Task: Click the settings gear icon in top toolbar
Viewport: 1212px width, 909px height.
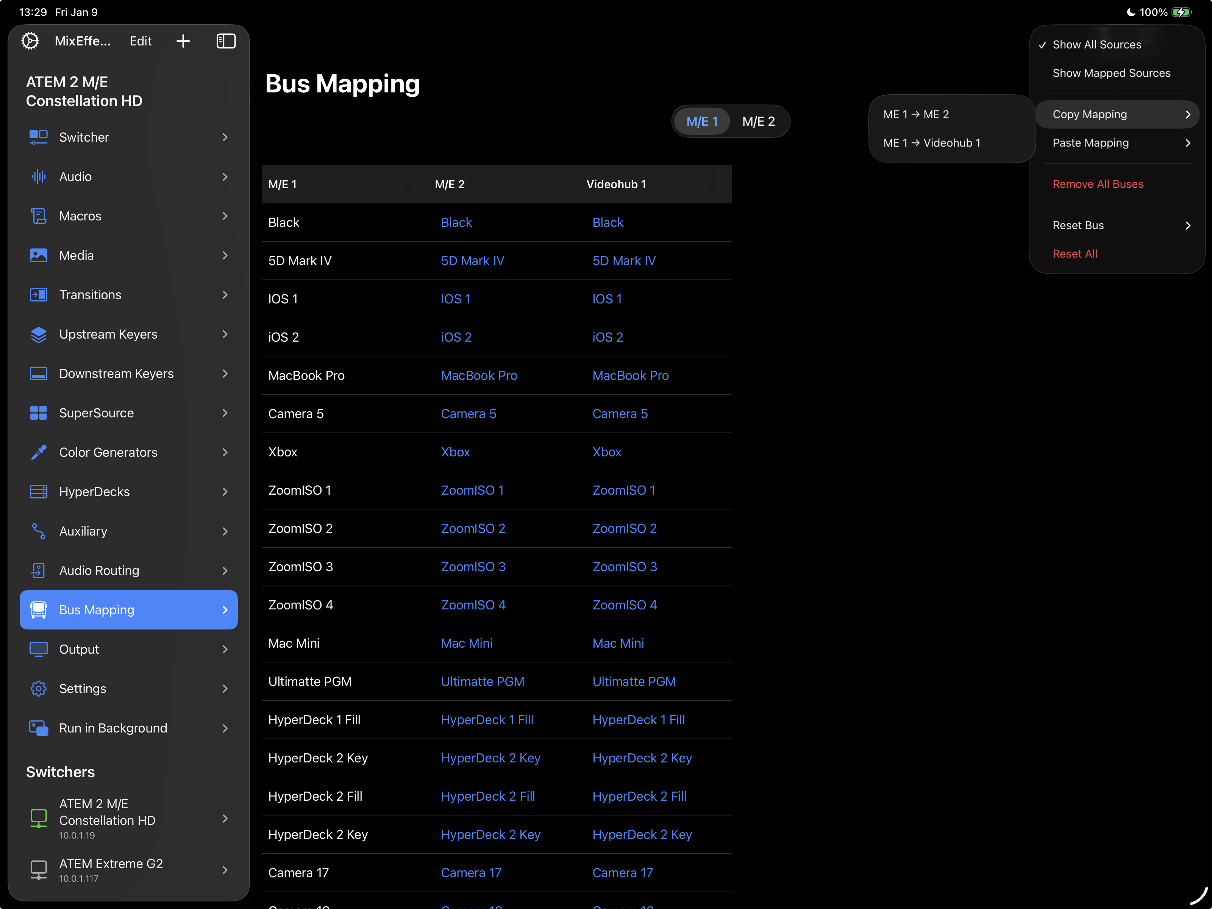Action: click(30, 41)
